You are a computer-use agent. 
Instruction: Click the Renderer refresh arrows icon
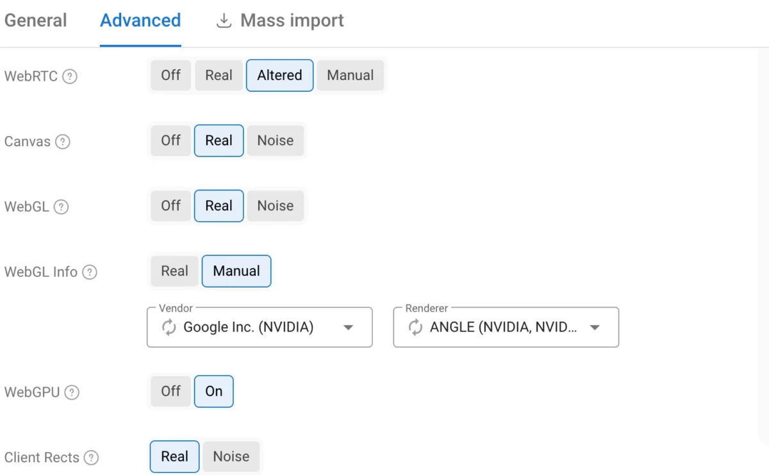415,328
